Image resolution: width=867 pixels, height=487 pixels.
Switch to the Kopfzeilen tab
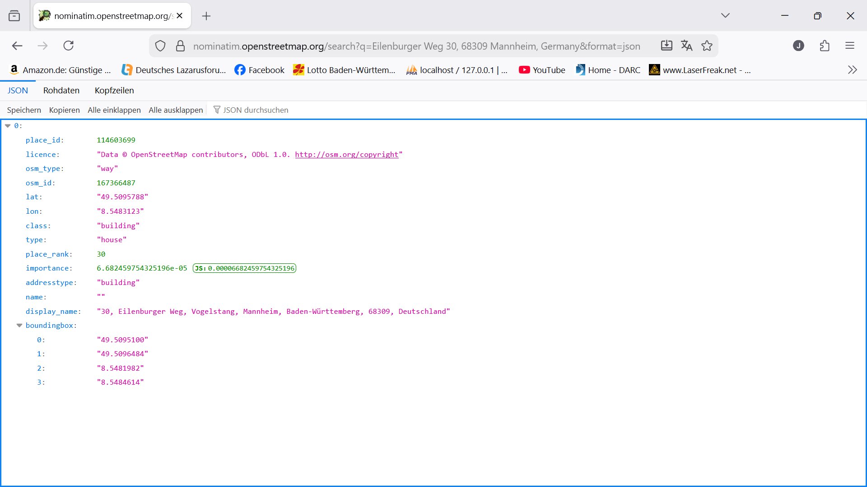[x=114, y=90]
